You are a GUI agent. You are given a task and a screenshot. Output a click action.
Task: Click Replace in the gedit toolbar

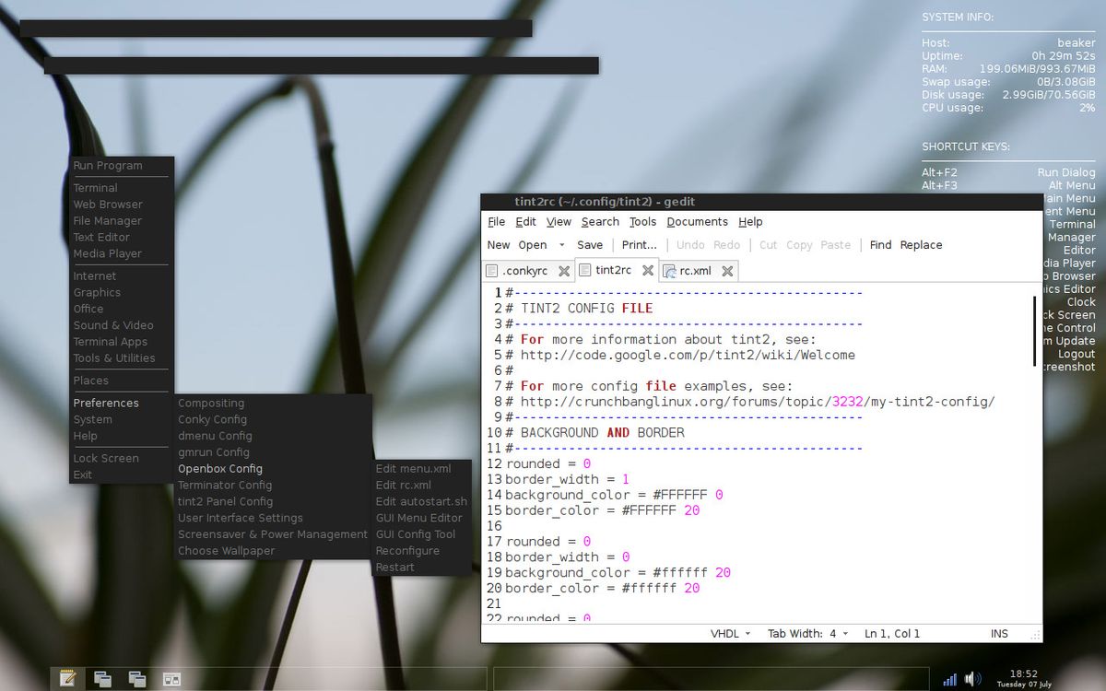[921, 245]
